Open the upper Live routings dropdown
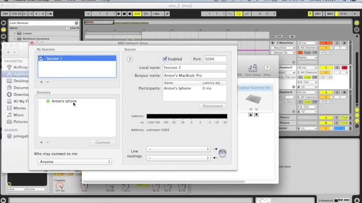This screenshot has width=362, height=203. coord(178,149)
